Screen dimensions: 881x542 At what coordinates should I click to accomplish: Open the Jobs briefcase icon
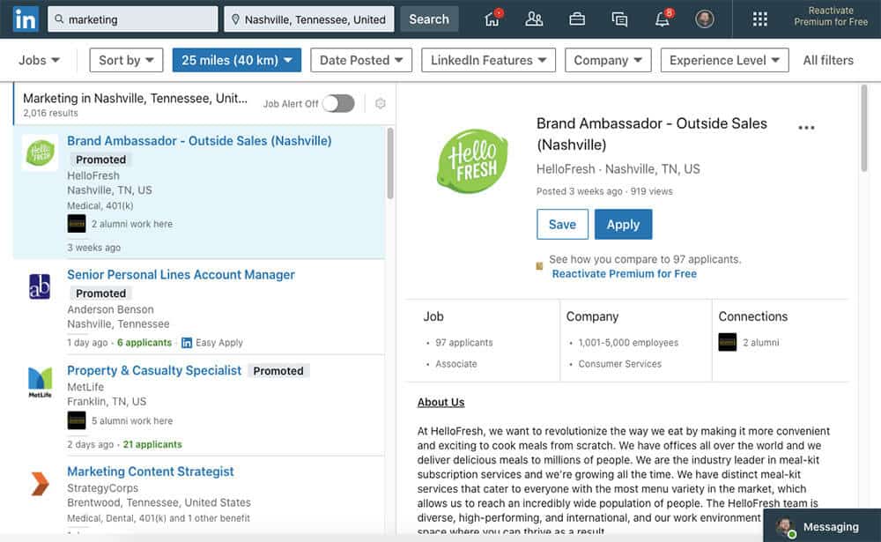click(577, 19)
